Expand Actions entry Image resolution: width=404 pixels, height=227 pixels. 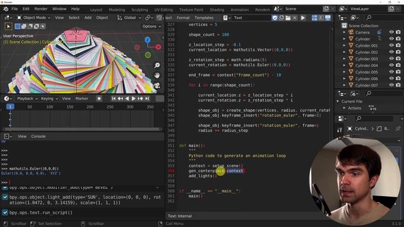pyautogui.click(x=344, y=108)
